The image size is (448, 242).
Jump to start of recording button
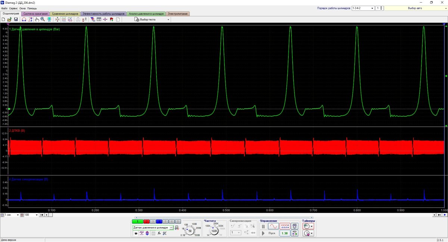click(x=41, y=215)
